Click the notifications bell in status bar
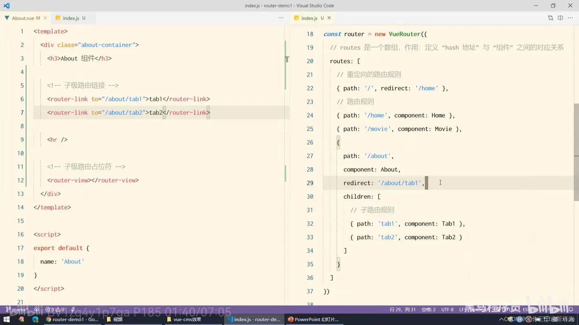Screen dimensions: 579x325 (571, 309)
